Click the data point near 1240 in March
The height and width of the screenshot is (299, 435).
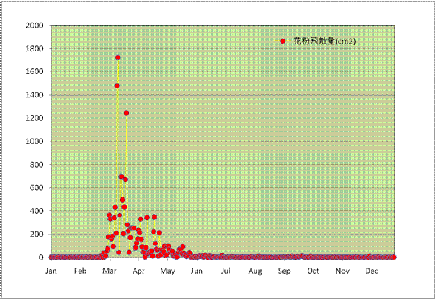(126, 113)
